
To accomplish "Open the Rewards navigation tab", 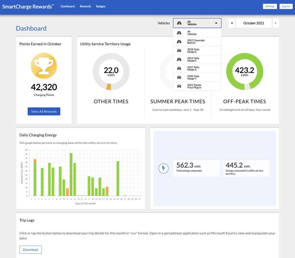I will point(85,6).
